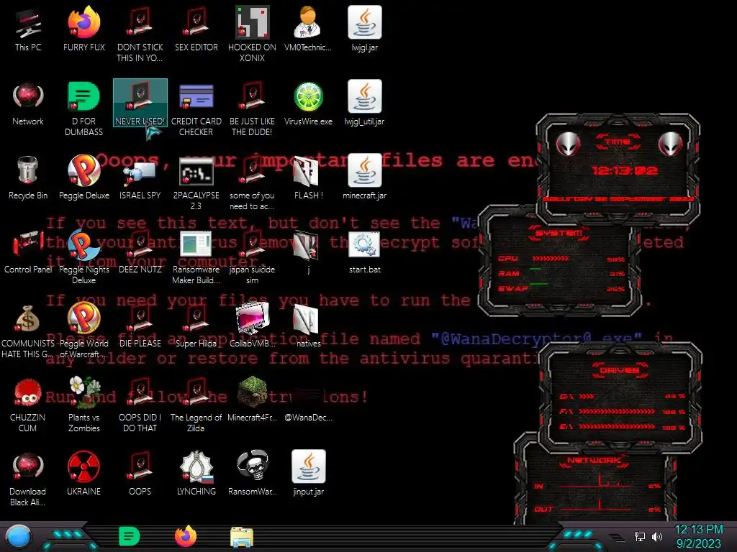
Task: Click the Start orb on the taskbar
Action: coord(19,537)
